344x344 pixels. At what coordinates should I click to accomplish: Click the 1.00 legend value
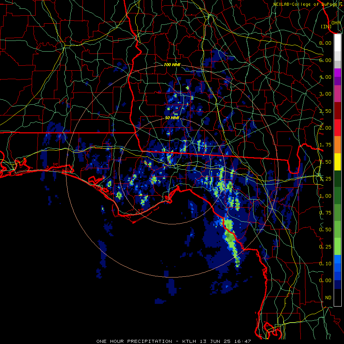[325, 196]
